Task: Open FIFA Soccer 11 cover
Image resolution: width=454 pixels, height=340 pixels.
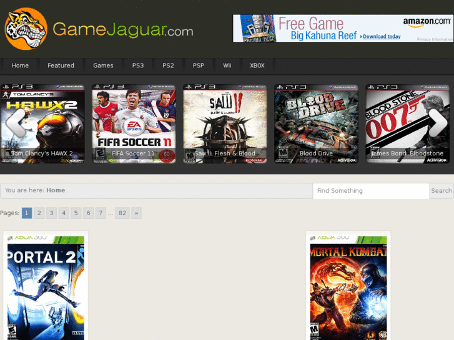Action: click(x=134, y=124)
